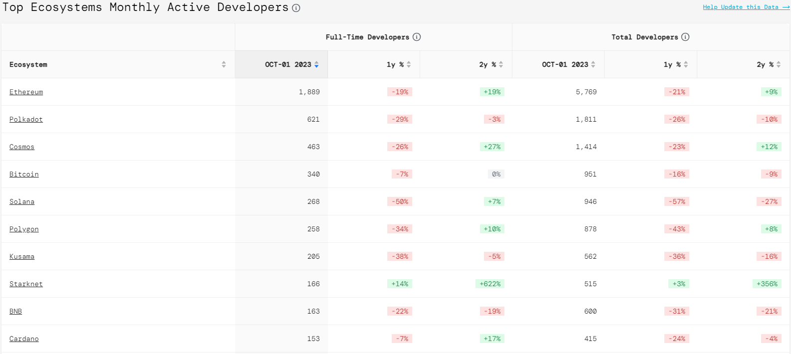Open Help Update this Data link
This screenshot has width=791, height=354.
point(746,7)
